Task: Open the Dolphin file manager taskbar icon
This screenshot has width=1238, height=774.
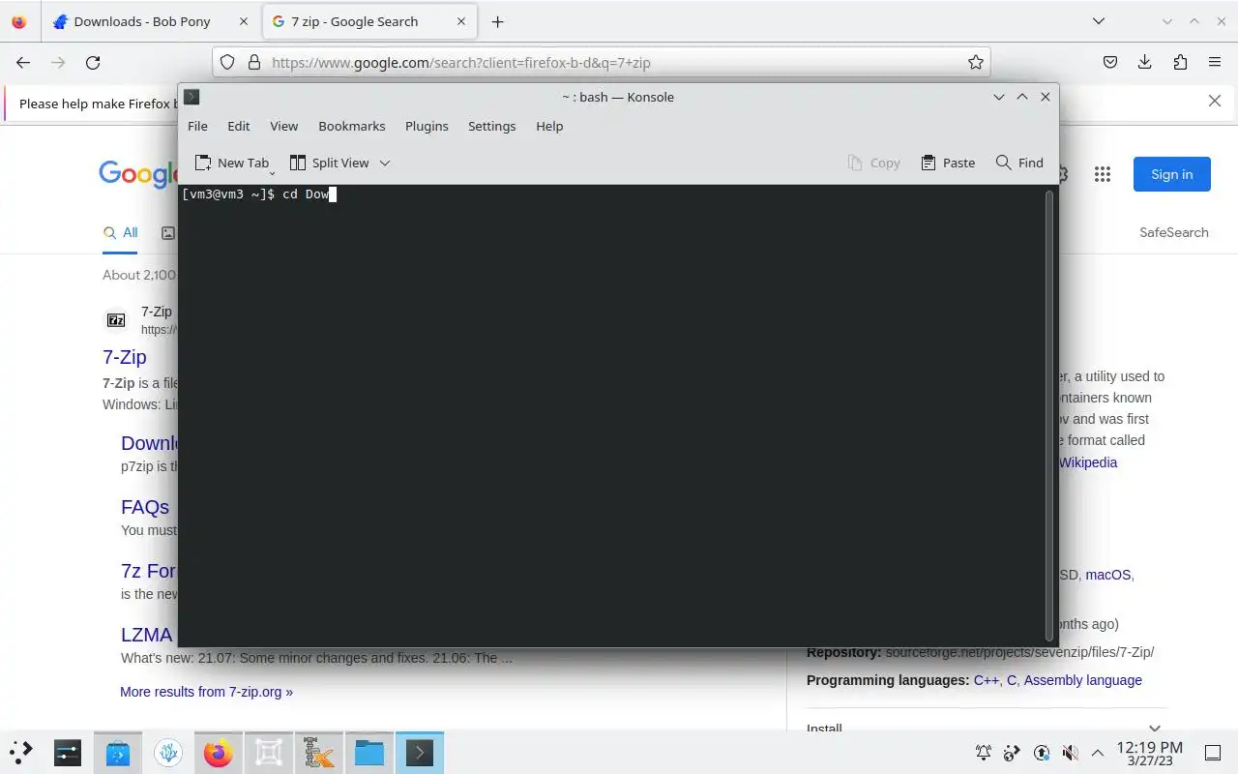Action: [x=369, y=752]
